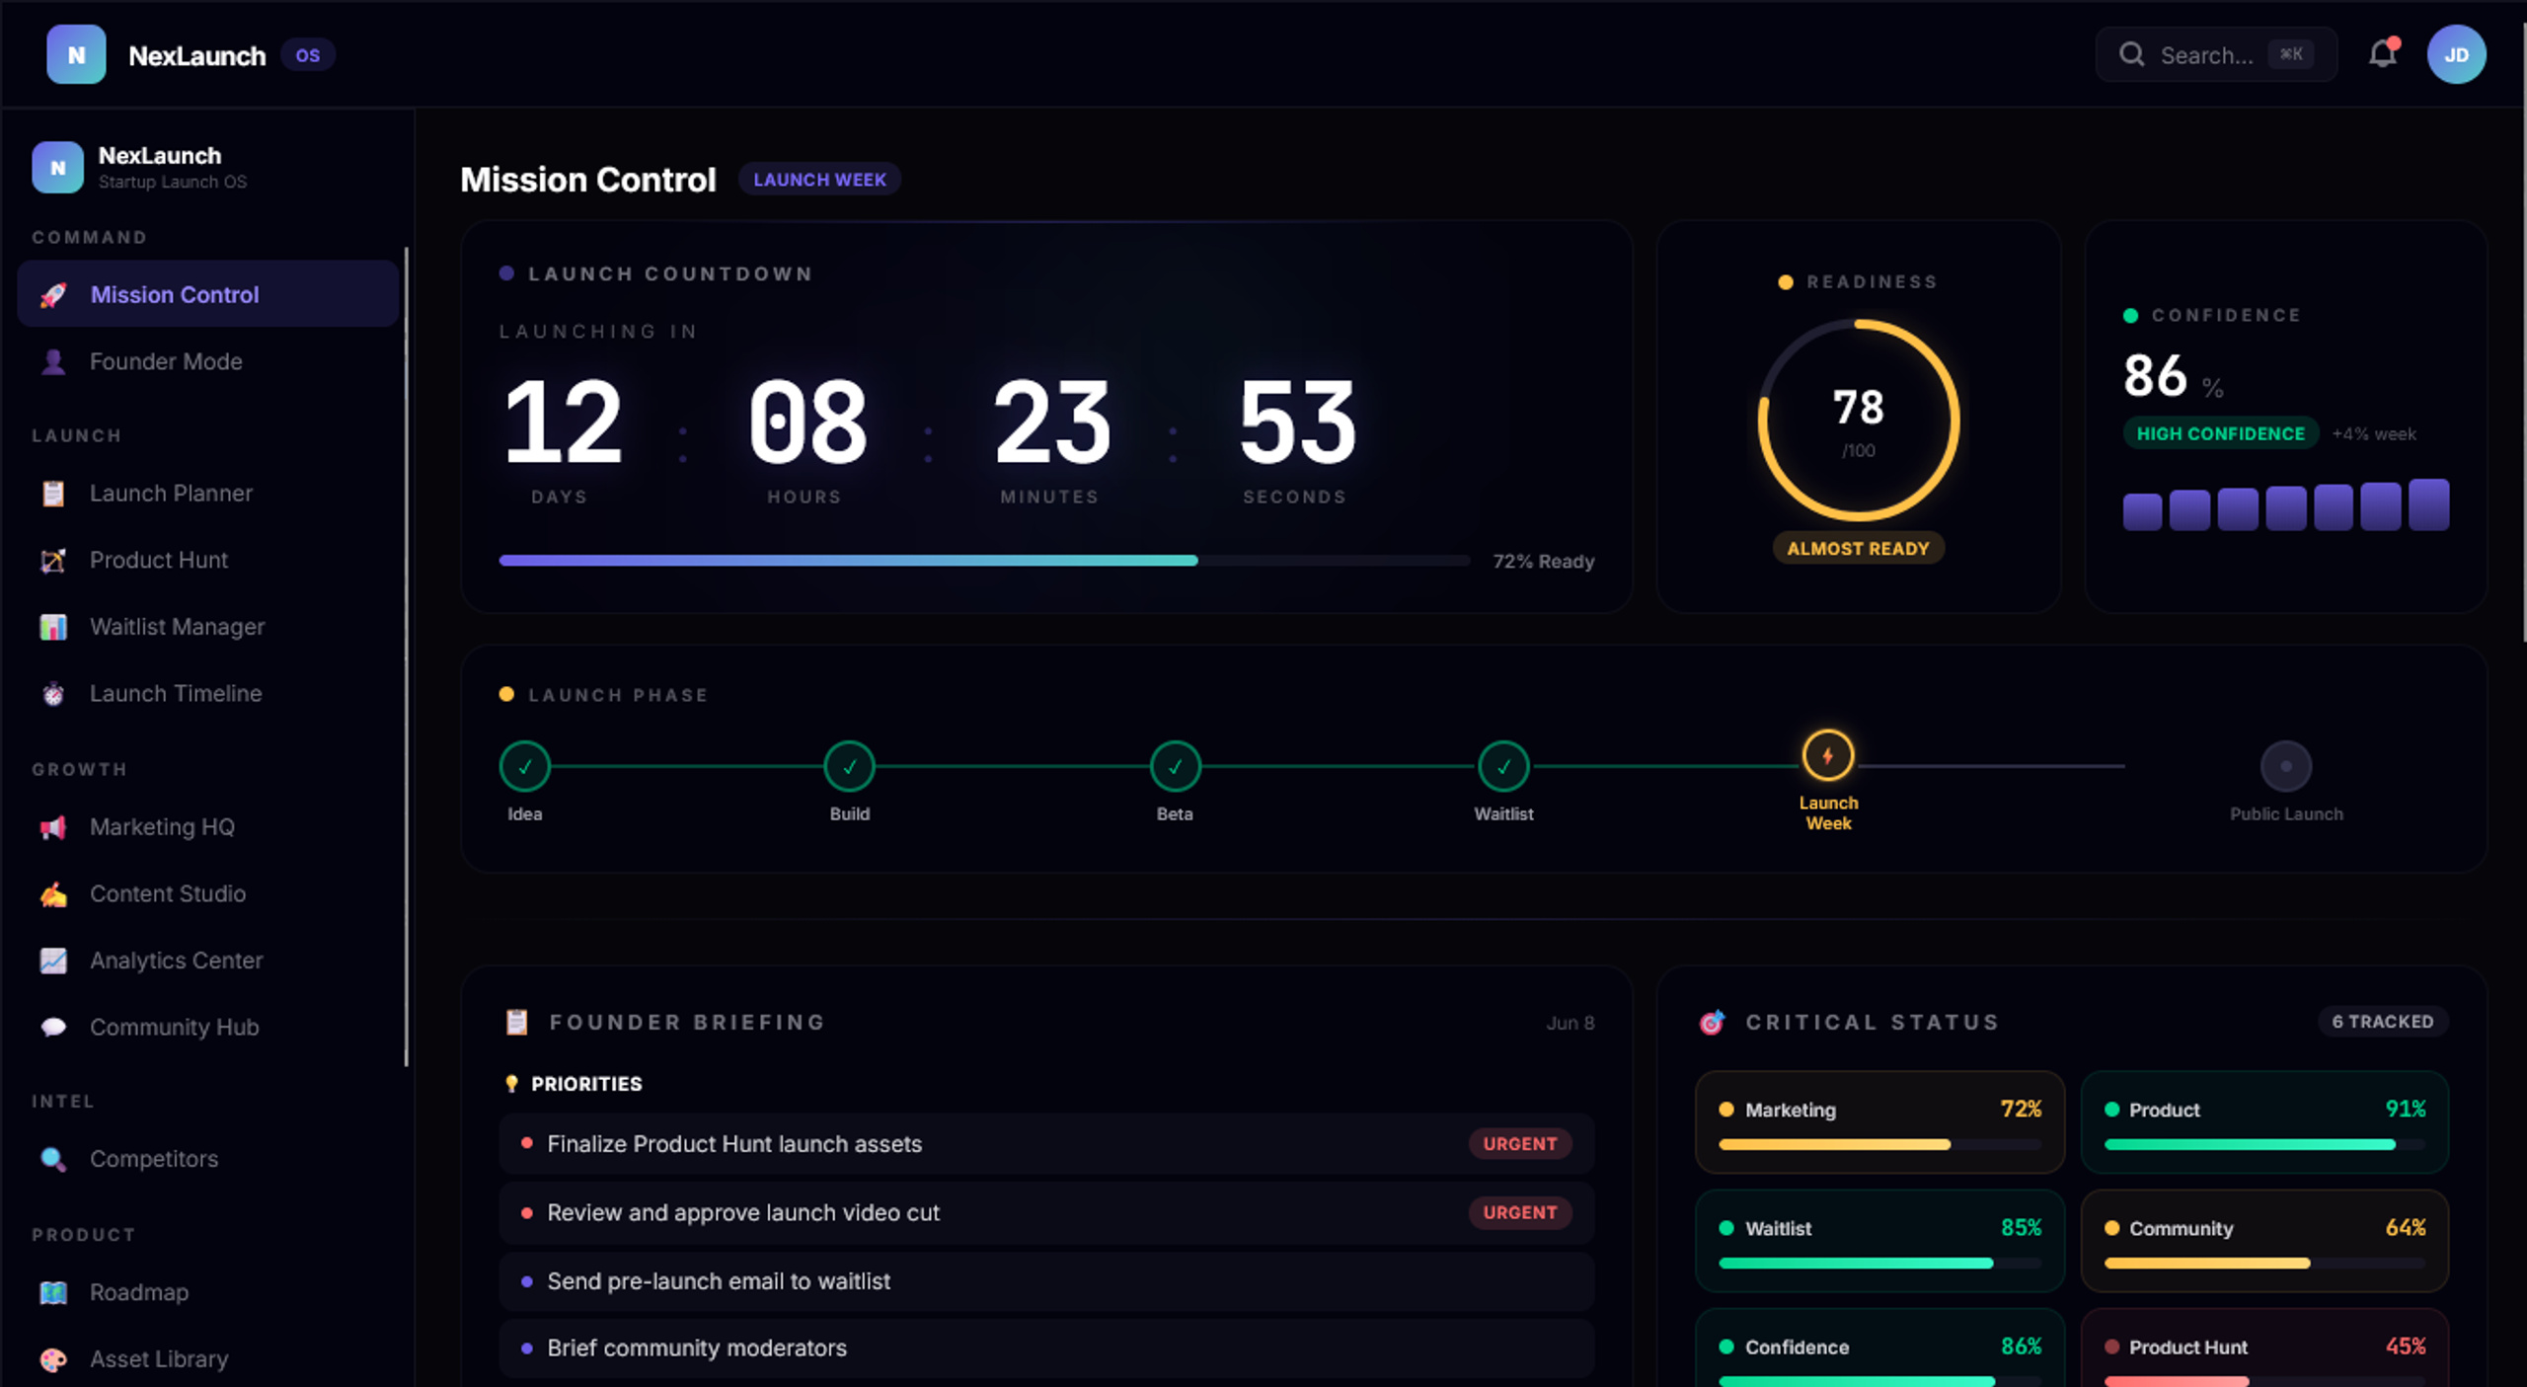Click the NexLaunch logo in the top bar
This screenshot has height=1387, width=2527.
(x=76, y=55)
